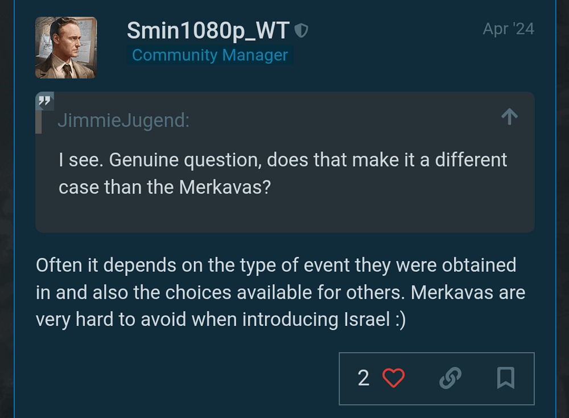Jump to the quoted post via up arrow

tap(509, 117)
